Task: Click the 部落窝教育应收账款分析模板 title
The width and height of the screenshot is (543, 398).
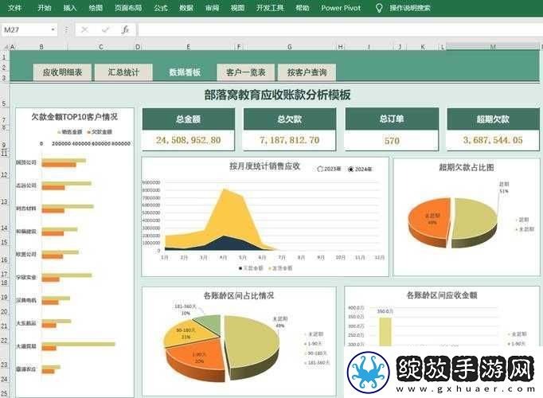Action: click(x=277, y=95)
